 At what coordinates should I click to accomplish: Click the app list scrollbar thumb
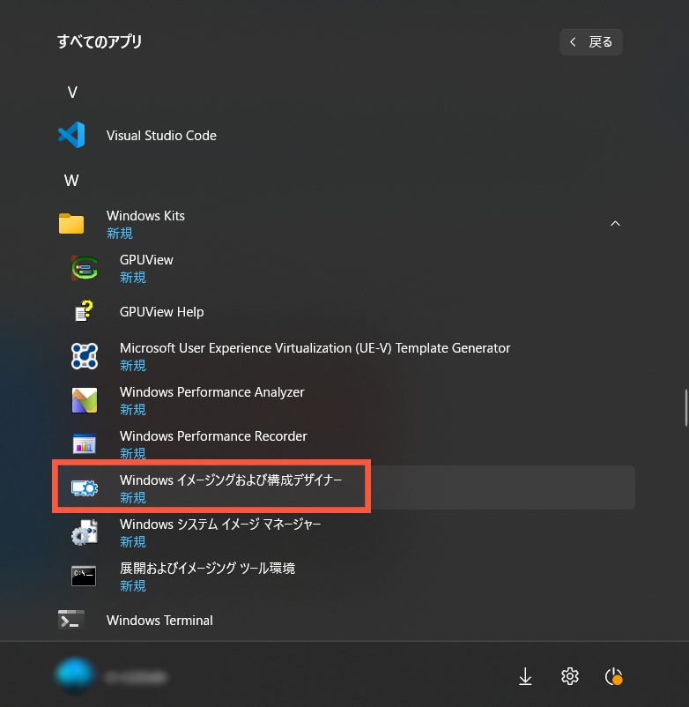[685, 407]
